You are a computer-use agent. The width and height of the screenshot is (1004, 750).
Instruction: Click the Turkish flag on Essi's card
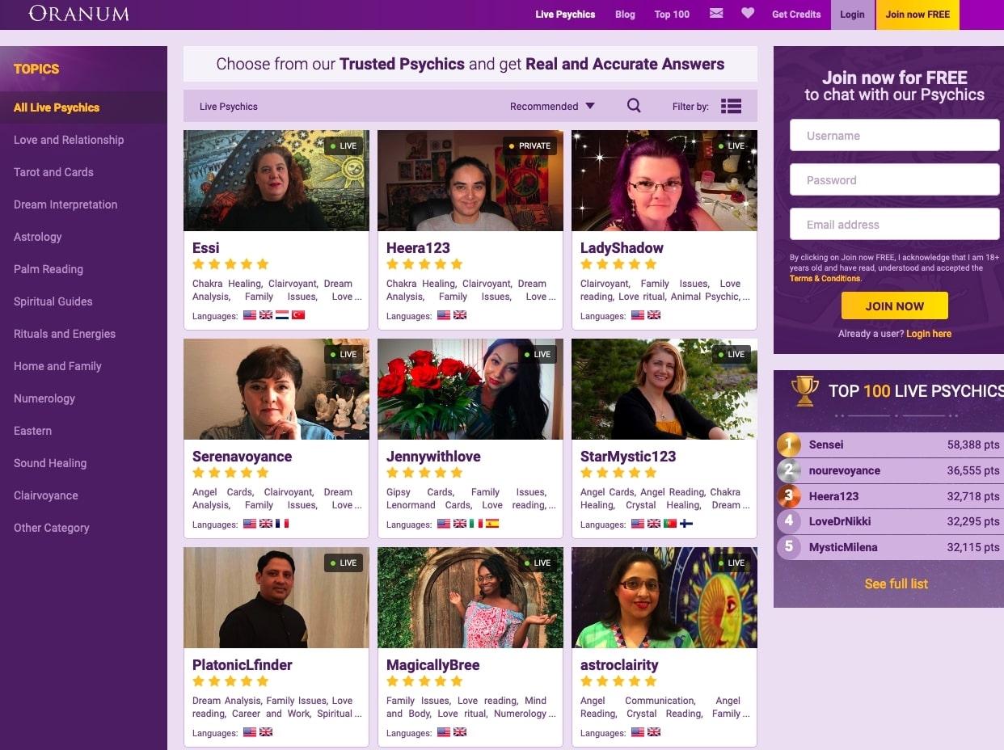298,315
